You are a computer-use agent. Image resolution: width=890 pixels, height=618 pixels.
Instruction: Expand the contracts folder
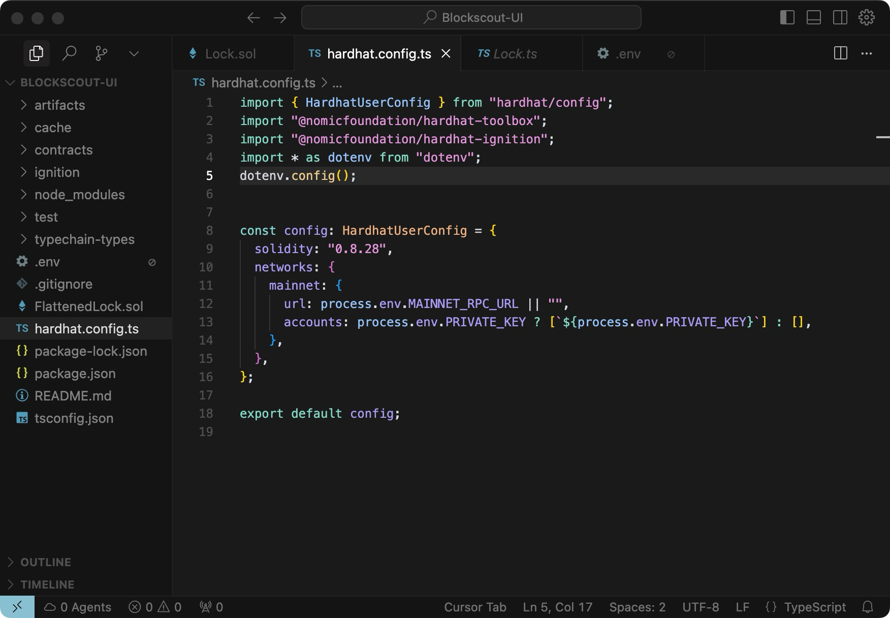[x=86, y=150]
